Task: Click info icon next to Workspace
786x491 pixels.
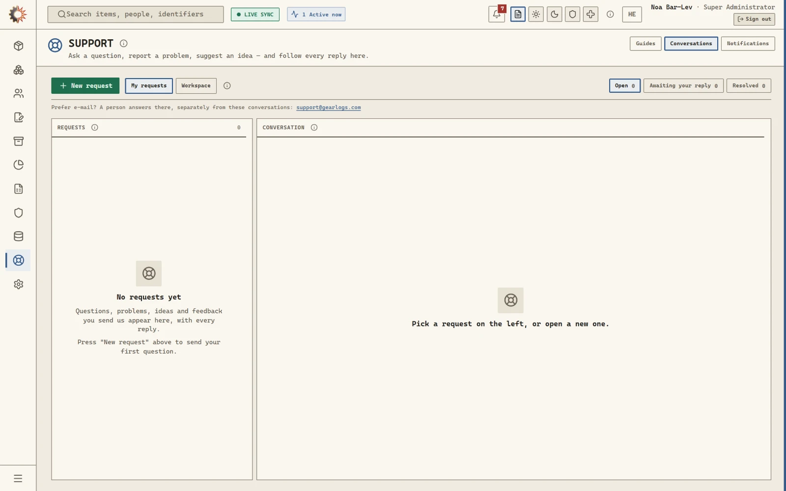Action: point(227,86)
